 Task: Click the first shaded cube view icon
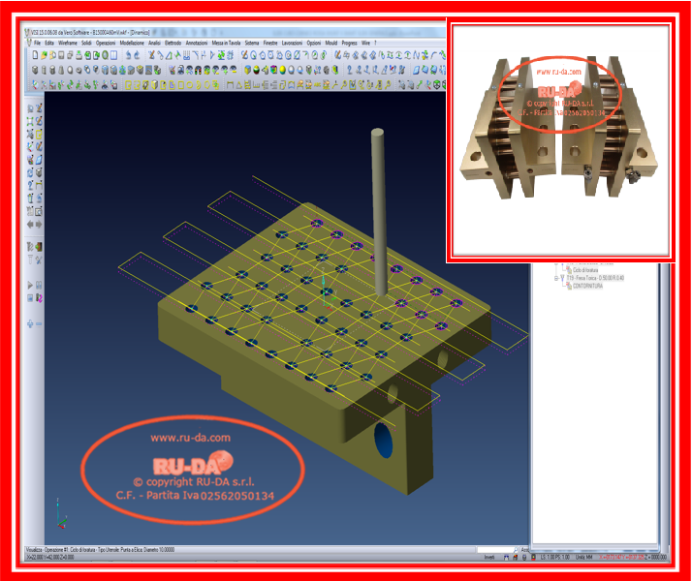37,71
